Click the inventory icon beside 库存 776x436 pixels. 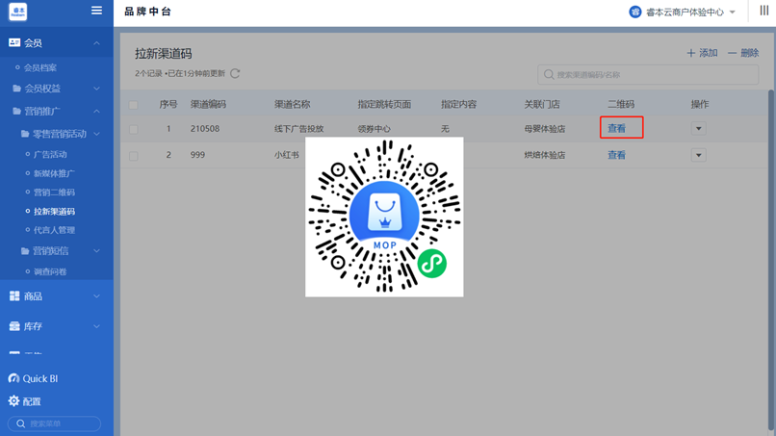click(14, 326)
